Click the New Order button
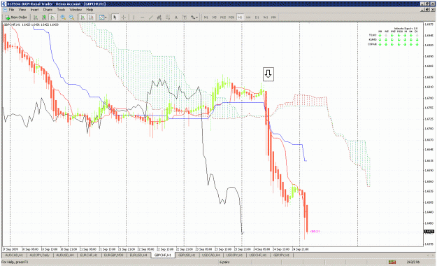Image resolution: width=437 pixels, height=266 pixels. pos(16,17)
